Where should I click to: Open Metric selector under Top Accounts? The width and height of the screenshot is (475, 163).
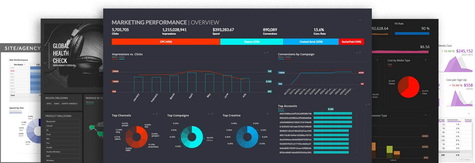(281, 109)
